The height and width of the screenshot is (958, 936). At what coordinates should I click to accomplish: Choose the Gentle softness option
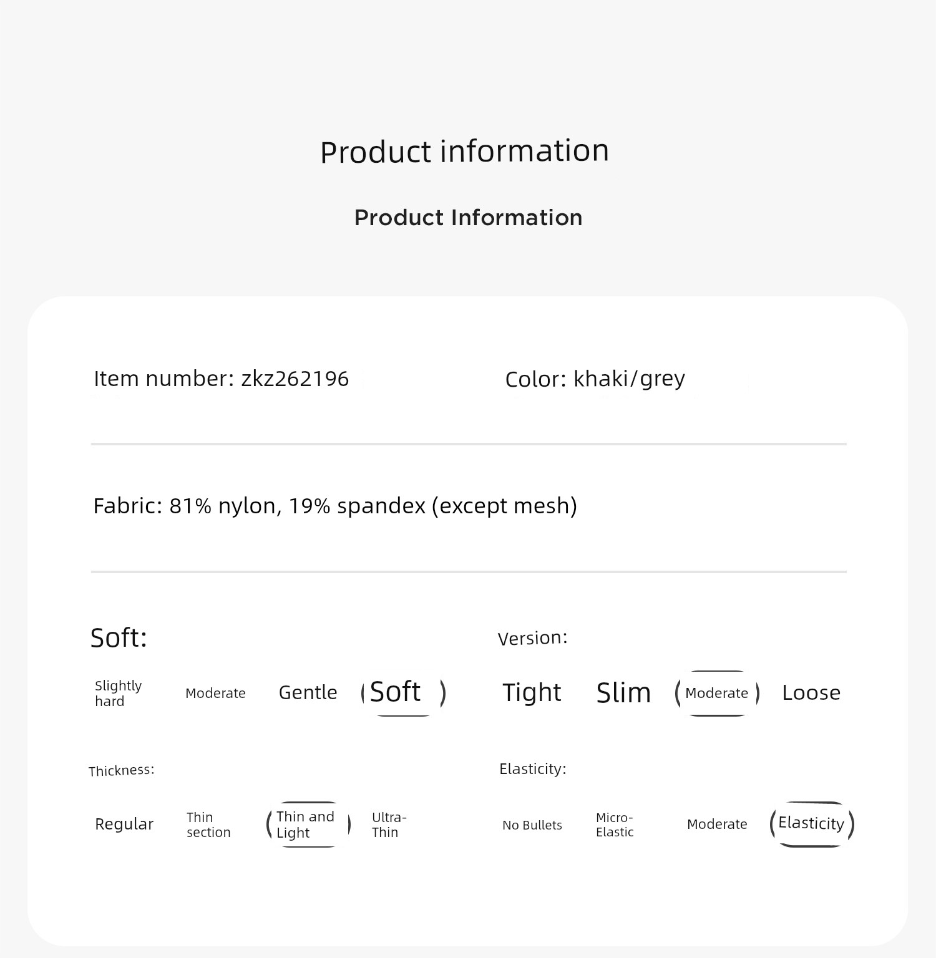pyautogui.click(x=308, y=692)
